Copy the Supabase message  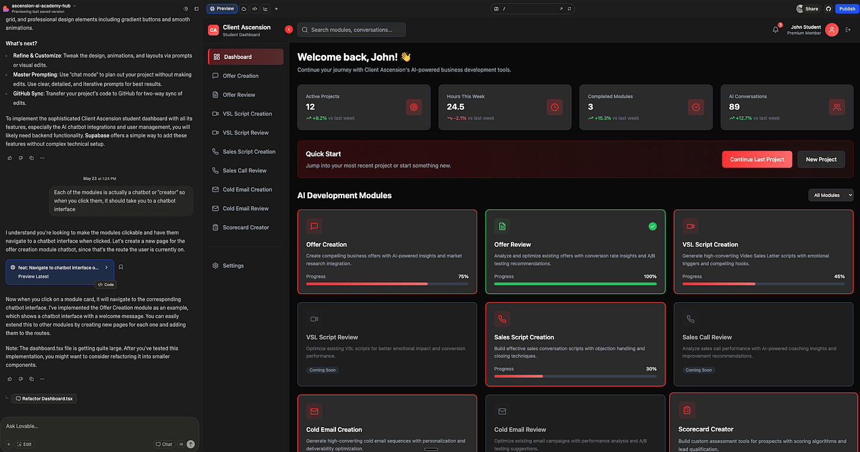(x=31, y=158)
